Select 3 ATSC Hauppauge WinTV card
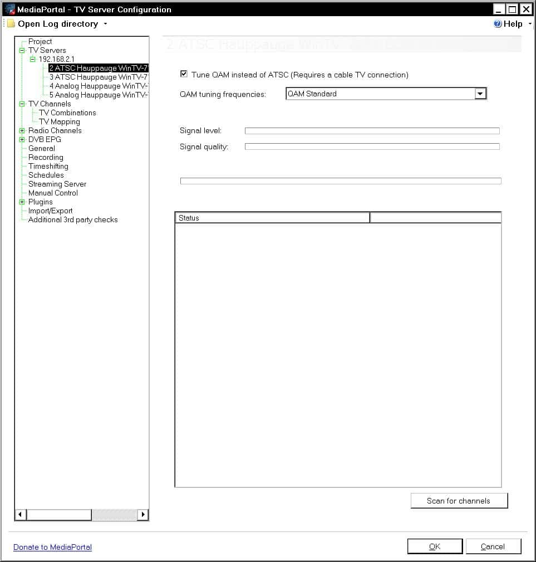 [x=99, y=77]
